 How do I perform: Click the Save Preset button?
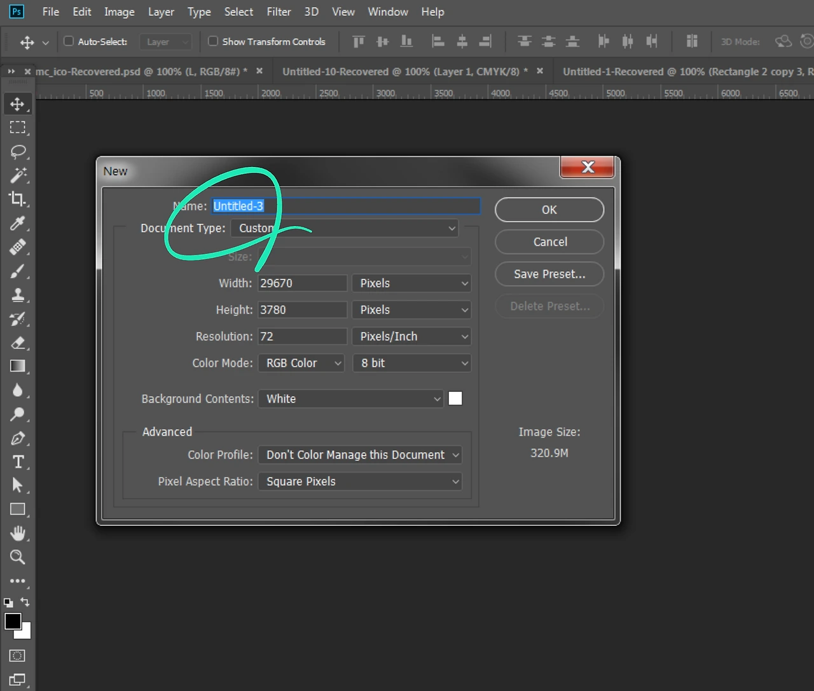549,274
